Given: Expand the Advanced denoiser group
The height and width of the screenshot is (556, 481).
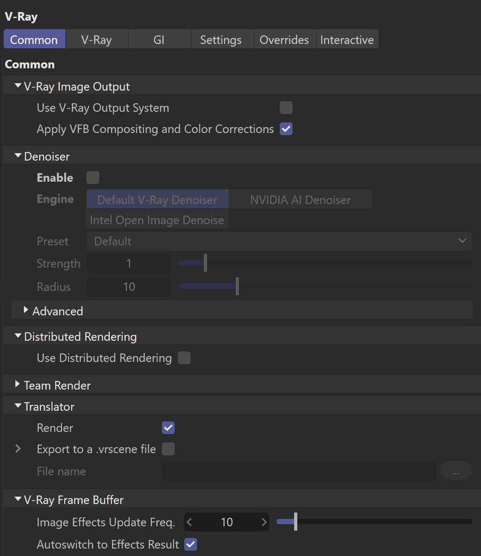Looking at the screenshot, I should coord(25,310).
